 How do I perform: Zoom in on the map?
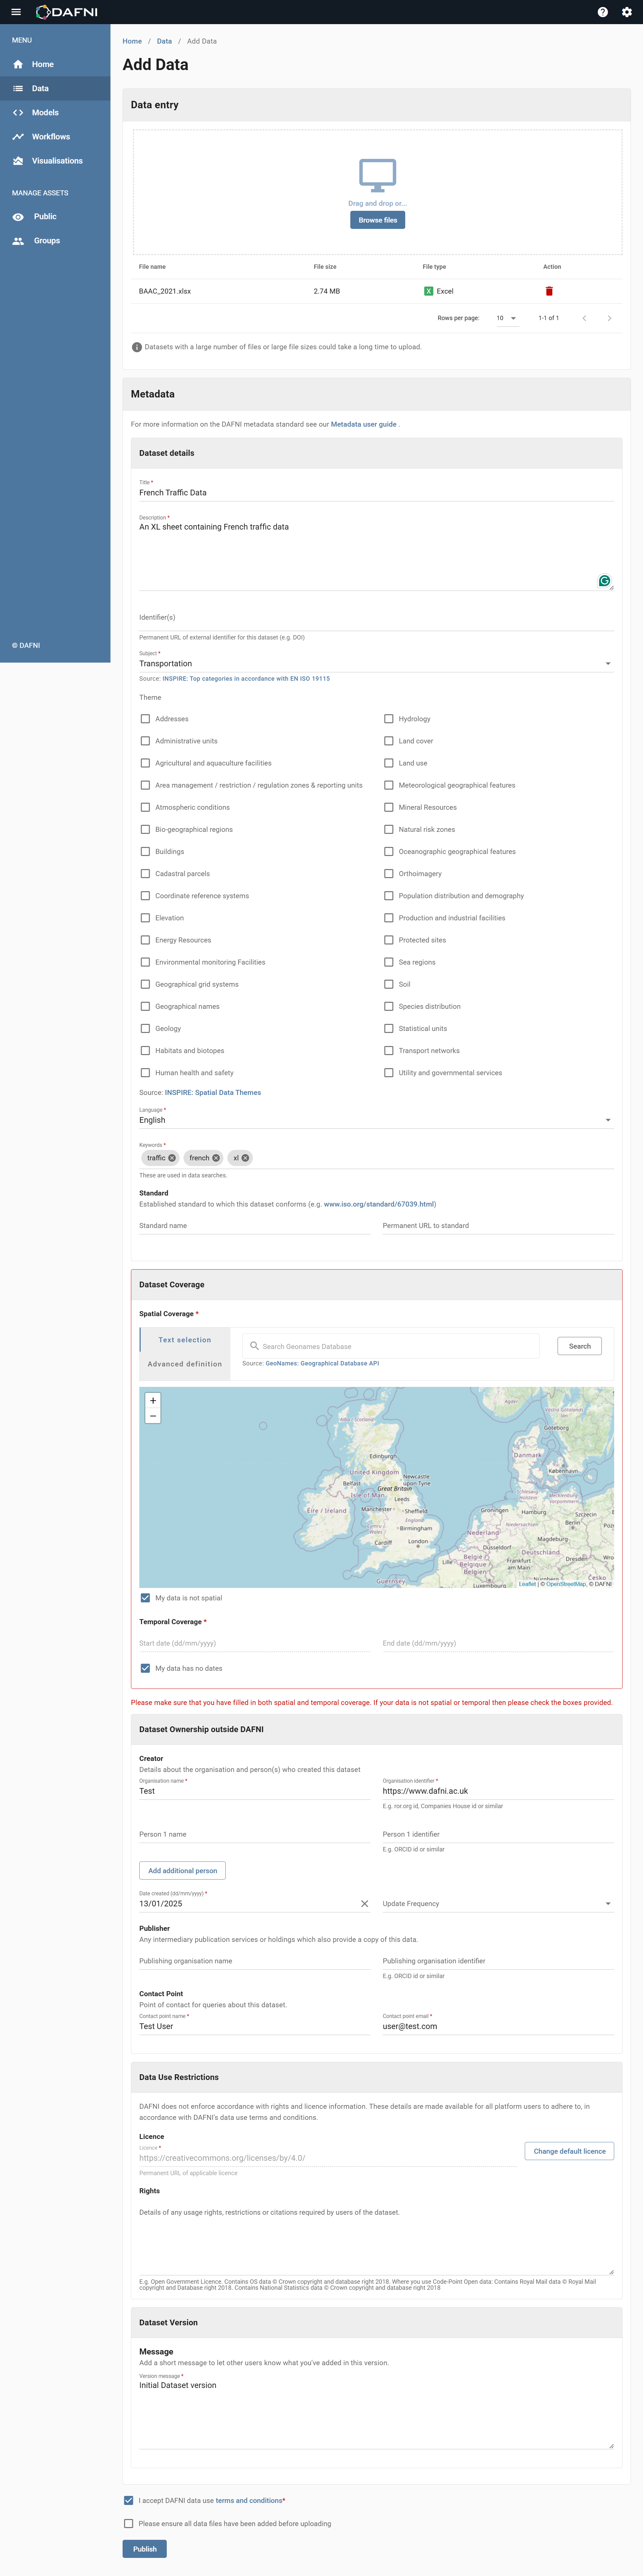click(153, 1401)
